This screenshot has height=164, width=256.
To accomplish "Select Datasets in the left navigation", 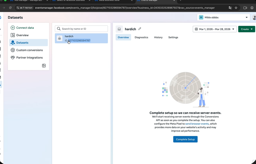I will tap(28, 42).
